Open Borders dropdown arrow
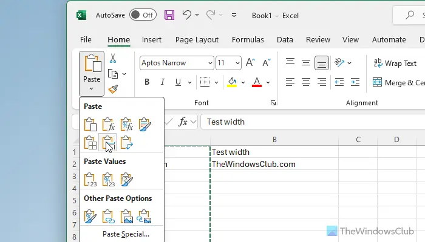The width and height of the screenshot is (425, 242). [x=216, y=82]
